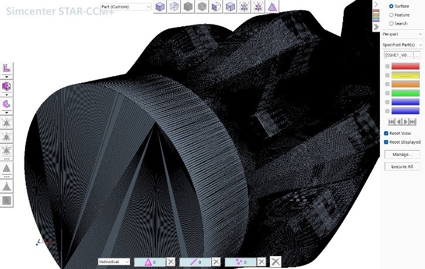Viewport: 425px width, 269px height.
Task: Uncheck the Reset View checkbox
Action: click(386, 134)
